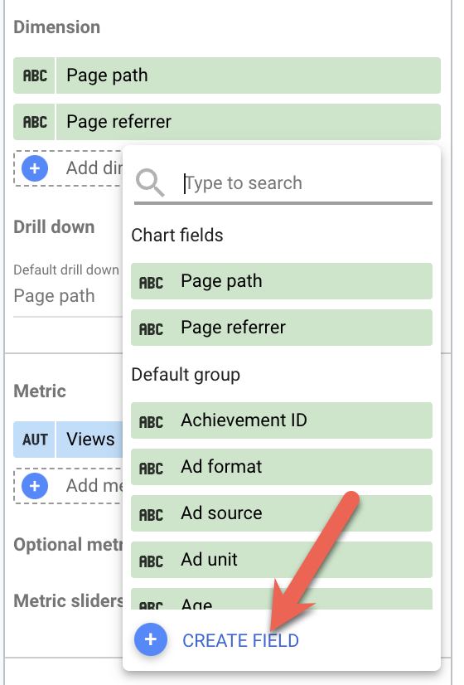Pick Ad source from the field list

click(282, 513)
